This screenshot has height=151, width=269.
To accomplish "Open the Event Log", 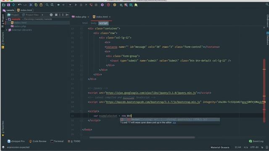I will pos(256,141).
